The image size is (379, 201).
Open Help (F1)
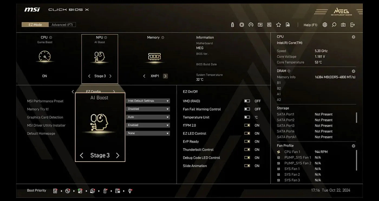click(x=310, y=25)
